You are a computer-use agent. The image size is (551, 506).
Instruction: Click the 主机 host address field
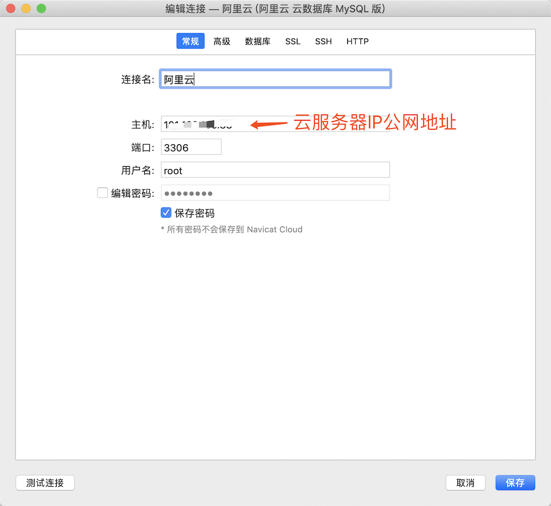point(275,124)
